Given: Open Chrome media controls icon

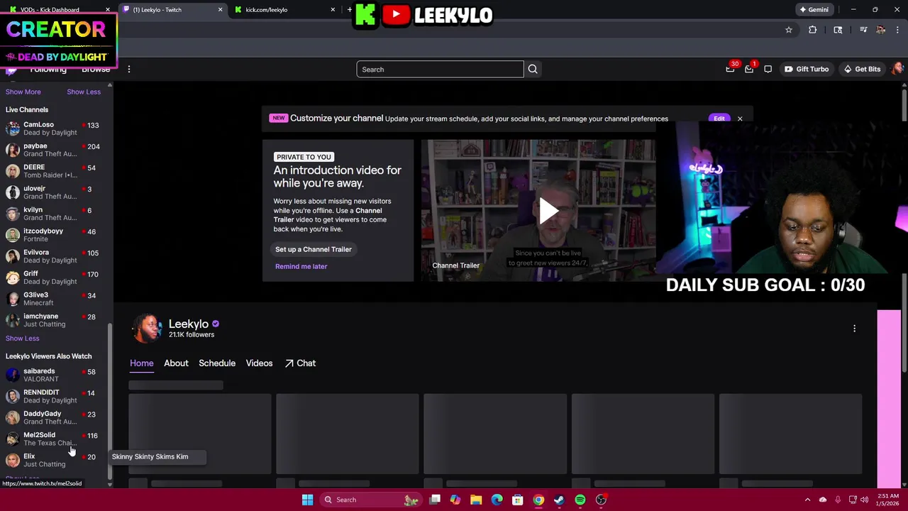Looking at the screenshot, I should pyautogui.click(x=863, y=30).
